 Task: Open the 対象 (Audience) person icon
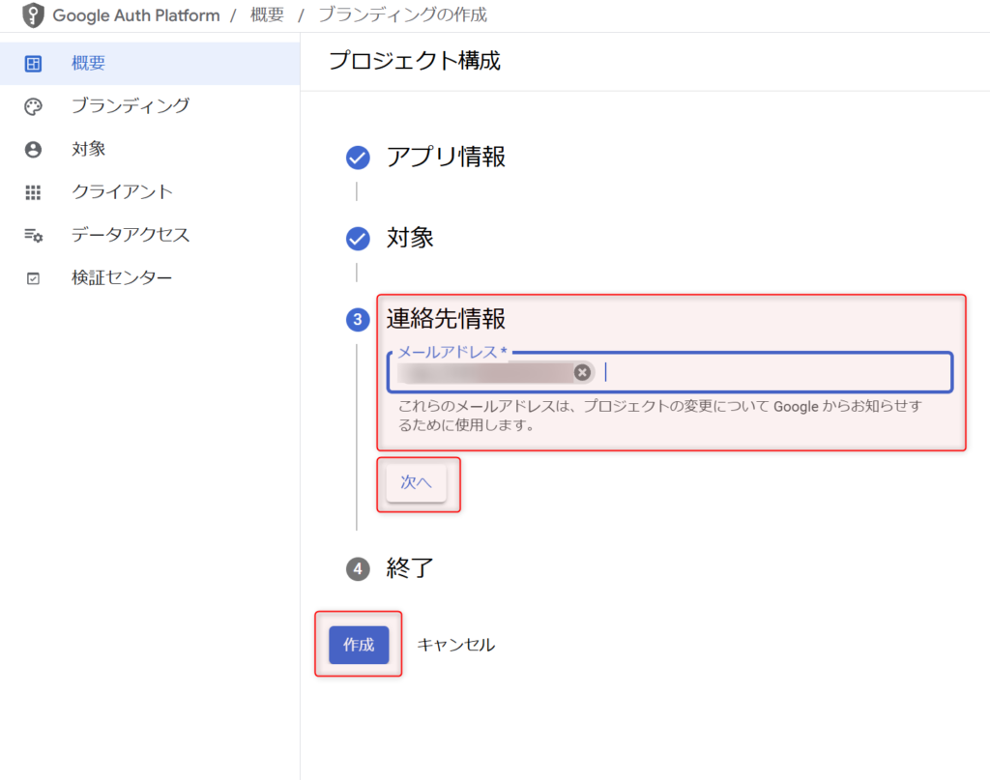coord(33,149)
